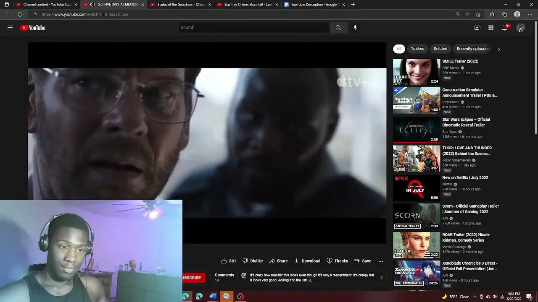
Task: Visit the ONE Media channel
Action: tap(451, 68)
